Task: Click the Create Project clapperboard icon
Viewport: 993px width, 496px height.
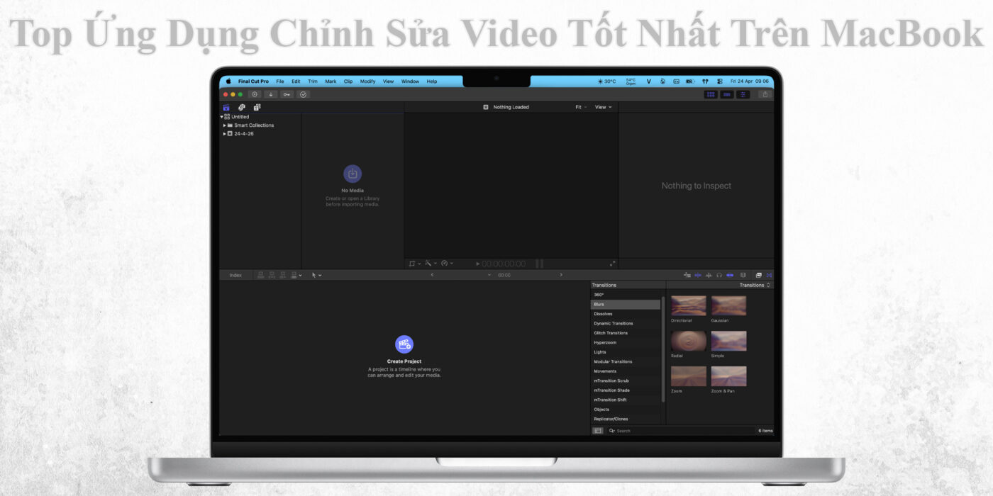Action: (404, 344)
